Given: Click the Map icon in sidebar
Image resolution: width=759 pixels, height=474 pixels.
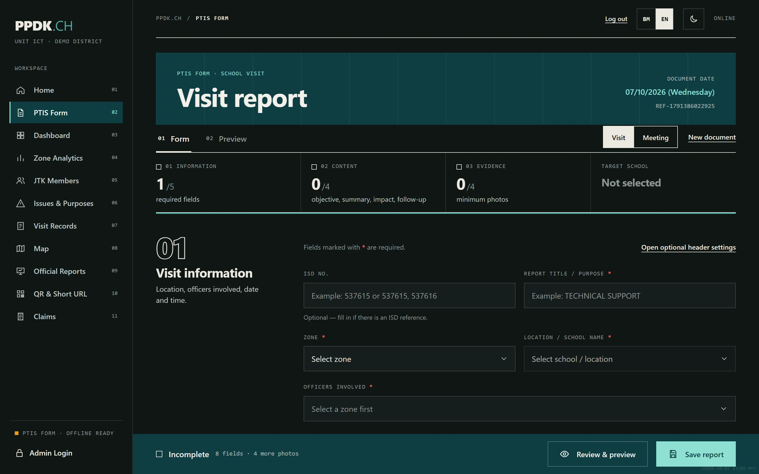Looking at the screenshot, I should 20,249.
